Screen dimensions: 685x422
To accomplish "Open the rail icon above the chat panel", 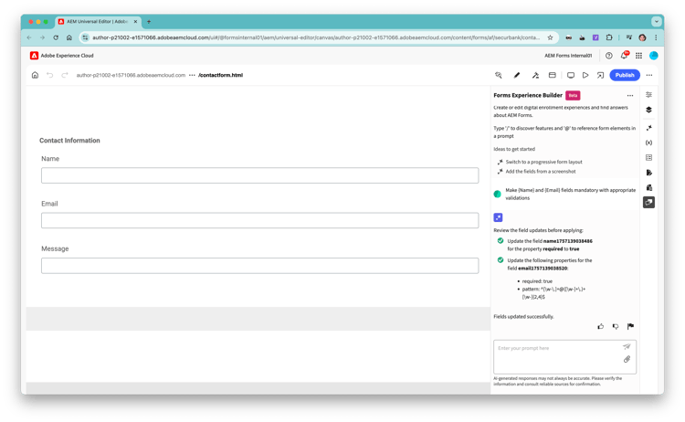I will [x=648, y=187].
